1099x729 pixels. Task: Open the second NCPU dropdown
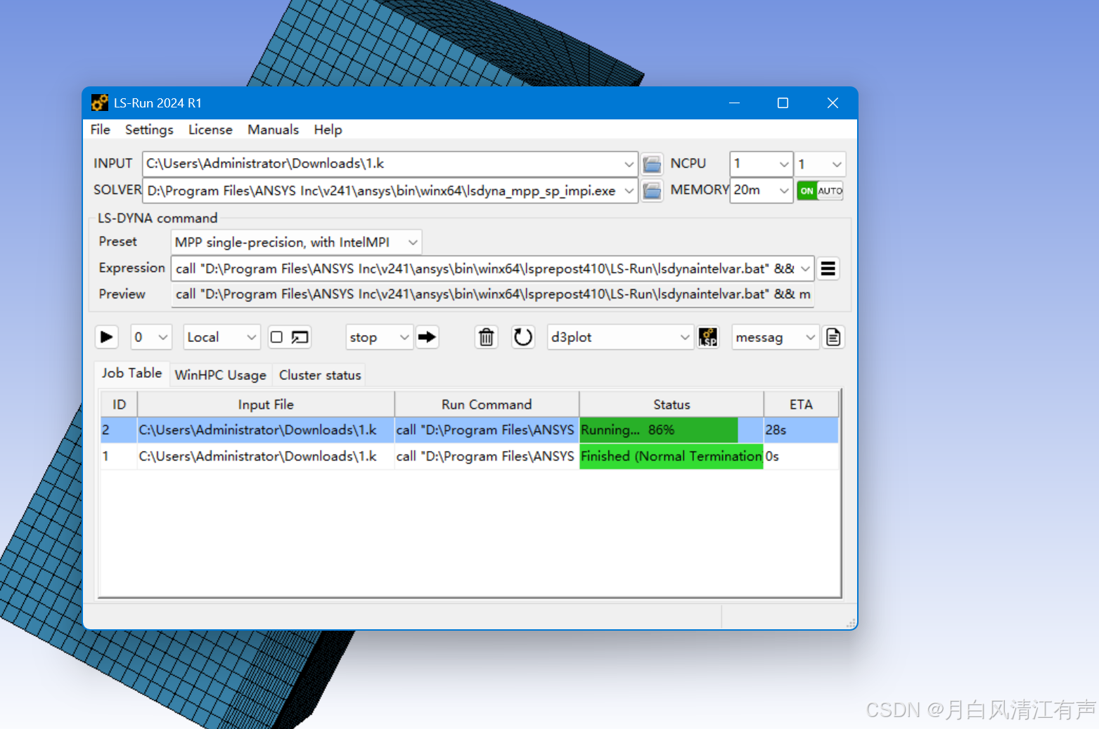point(836,164)
